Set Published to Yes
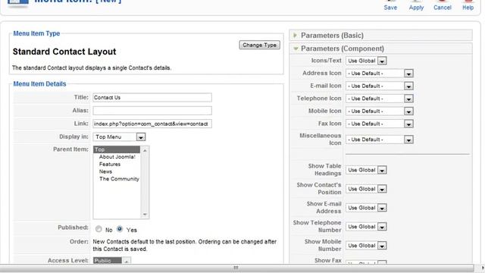 point(120,229)
